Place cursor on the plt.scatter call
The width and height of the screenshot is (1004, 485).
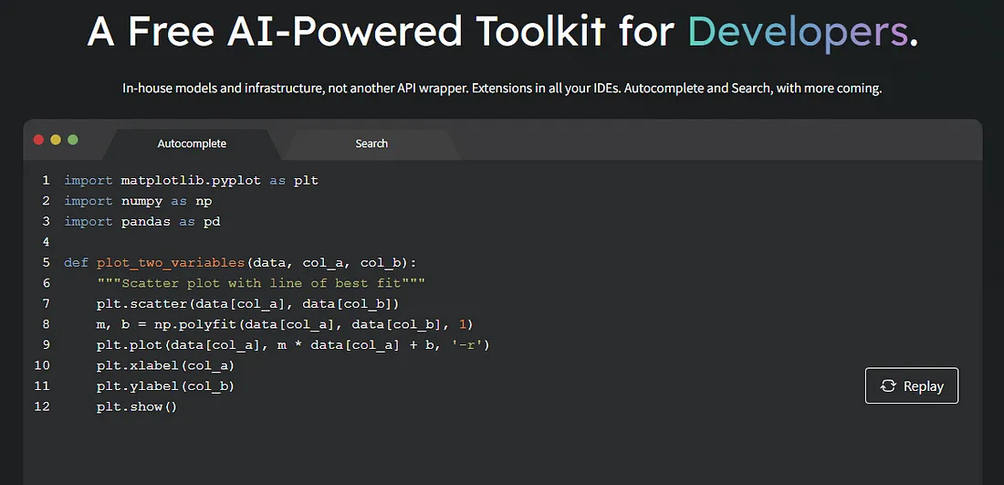[247, 303]
